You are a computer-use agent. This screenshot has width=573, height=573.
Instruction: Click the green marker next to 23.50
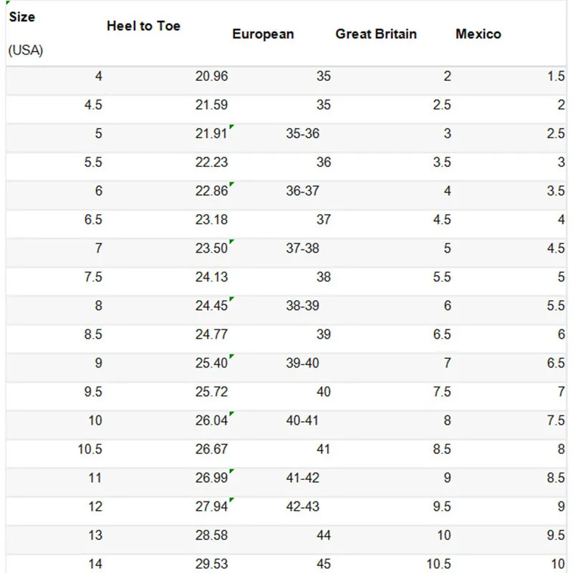231,241
